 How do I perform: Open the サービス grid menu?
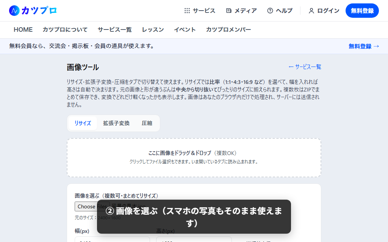(x=200, y=11)
